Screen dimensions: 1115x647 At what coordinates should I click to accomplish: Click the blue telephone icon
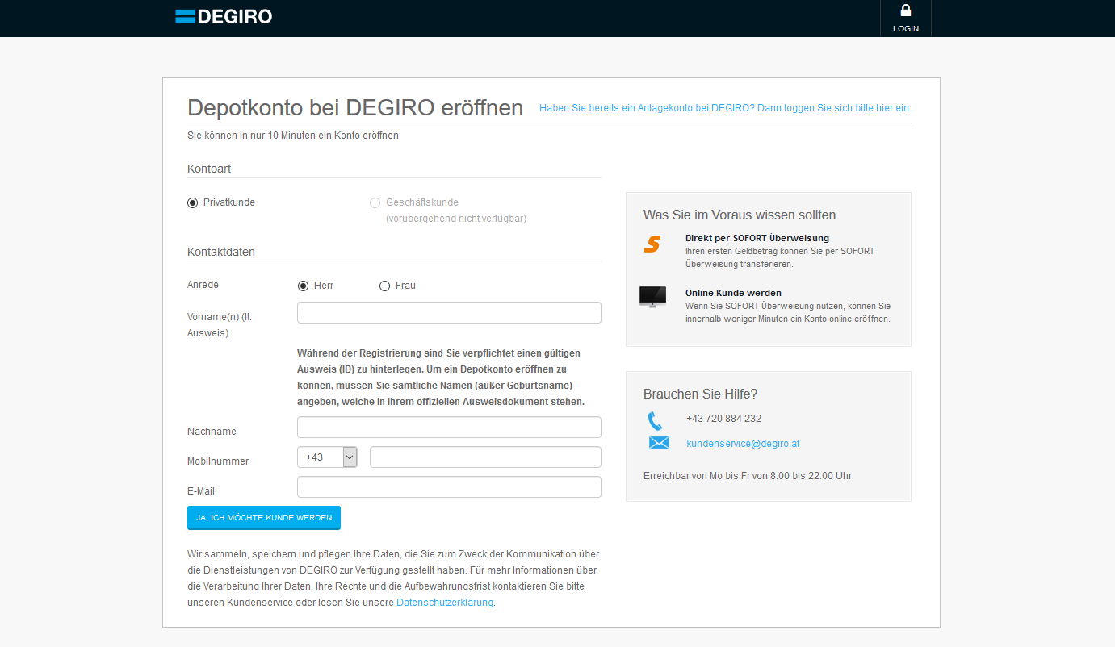click(x=655, y=420)
